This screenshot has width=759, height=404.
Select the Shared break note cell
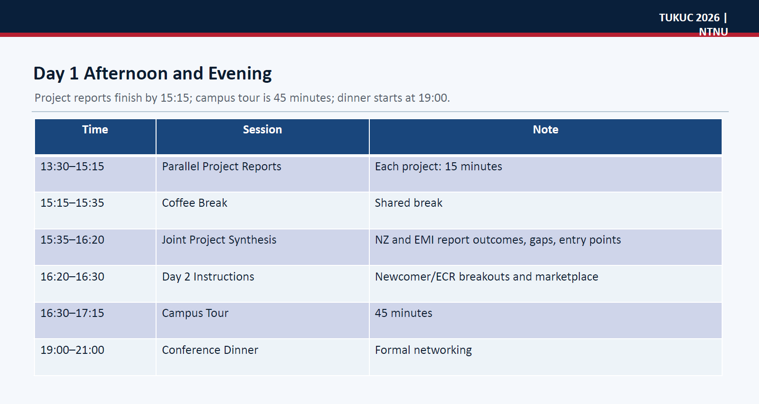(546, 211)
